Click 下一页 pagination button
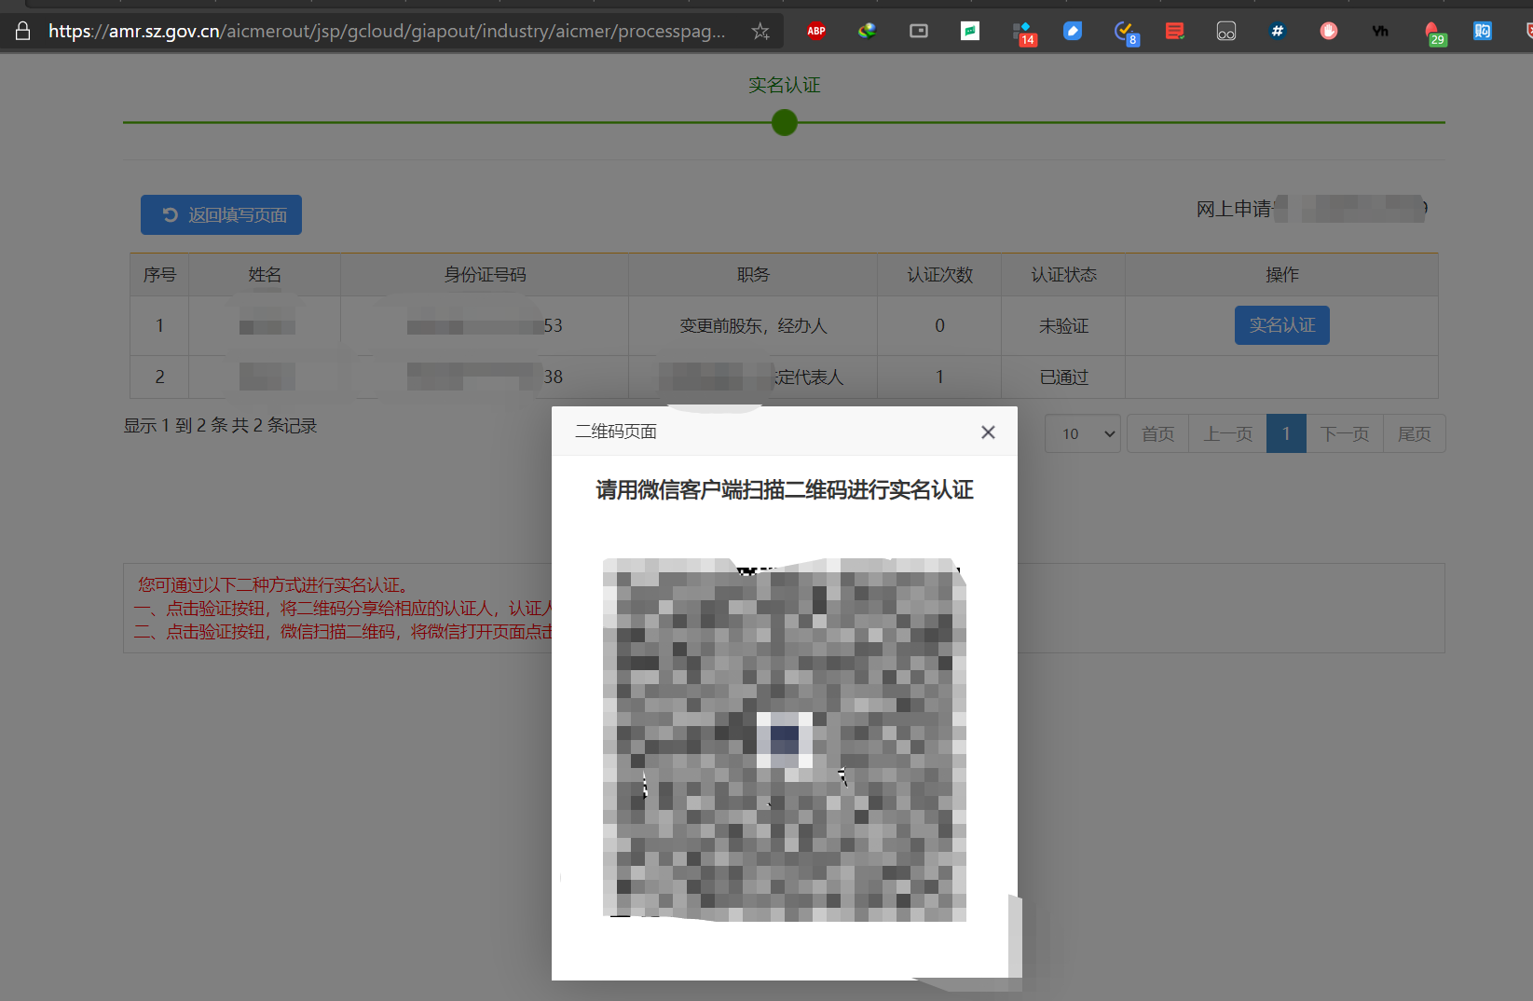The width and height of the screenshot is (1533, 1001). pyautogui.click(x=1345, y=433)
